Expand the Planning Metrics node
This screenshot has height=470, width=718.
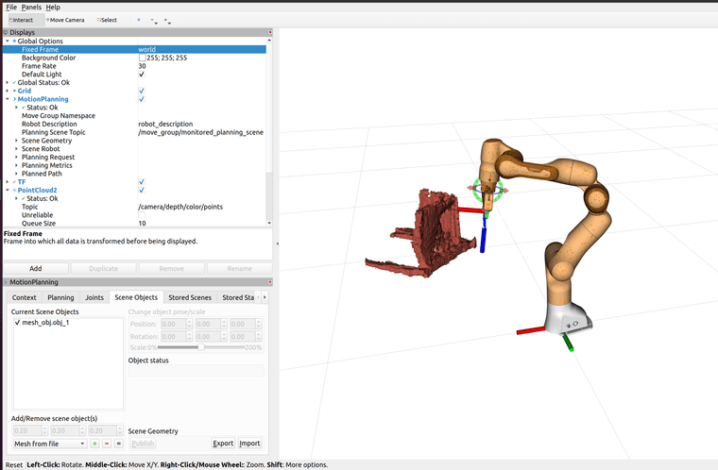point(16,165)
